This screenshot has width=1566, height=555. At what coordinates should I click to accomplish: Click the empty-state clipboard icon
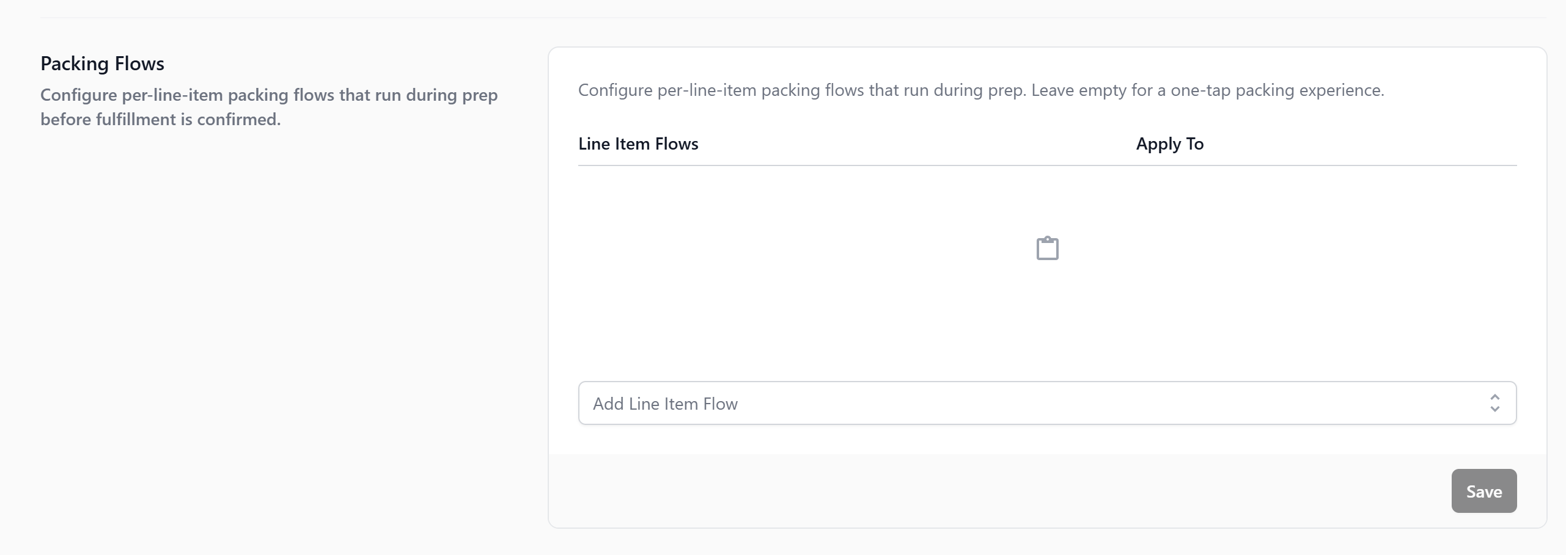click(1047, 248)
